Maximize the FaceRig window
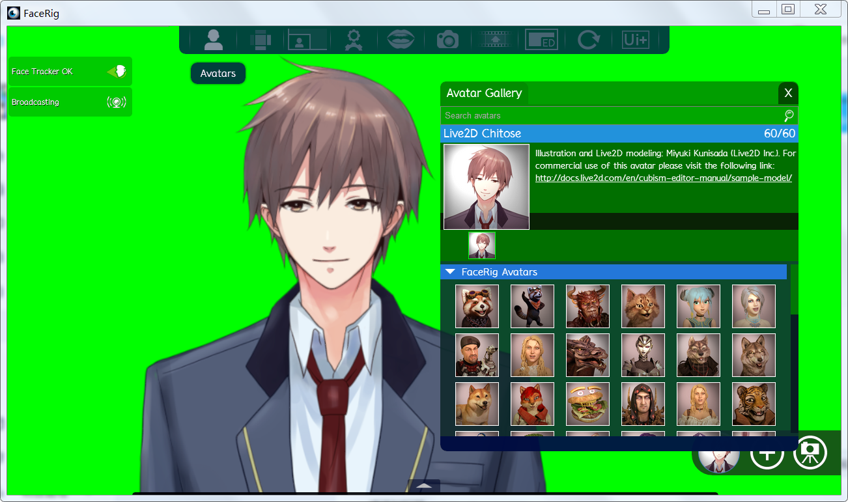This screenshot has height=502, width=848. [x=788, y=10]
